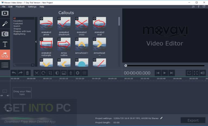This screenshot has height=126, width=208.
Task: Click the Export button
Action: [x=193, y=120]
